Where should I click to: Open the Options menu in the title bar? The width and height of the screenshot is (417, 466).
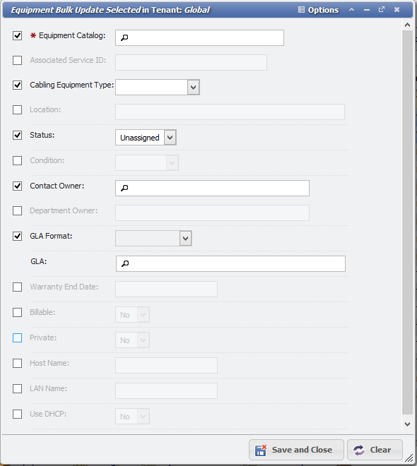pos(318,10)
